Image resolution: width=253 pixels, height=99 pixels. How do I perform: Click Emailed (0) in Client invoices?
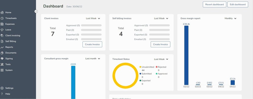click(72, 39)
